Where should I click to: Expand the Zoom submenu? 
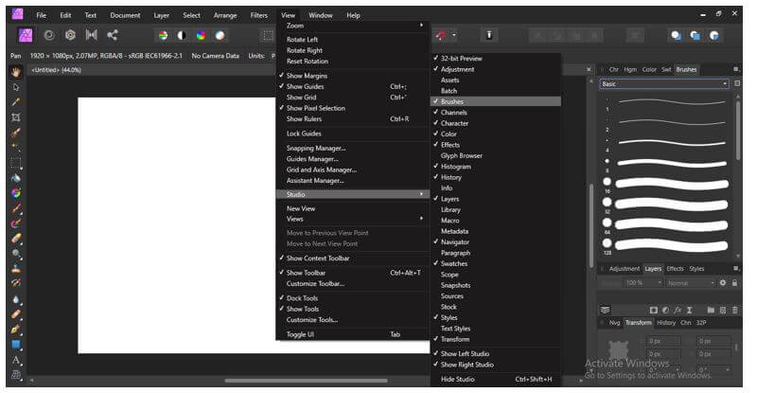pos(352,26)
